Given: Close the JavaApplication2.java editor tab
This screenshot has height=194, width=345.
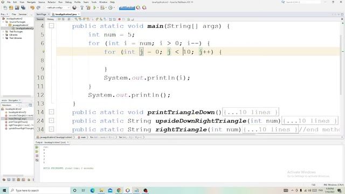Looking at the screenshot, I should point(79,15).
